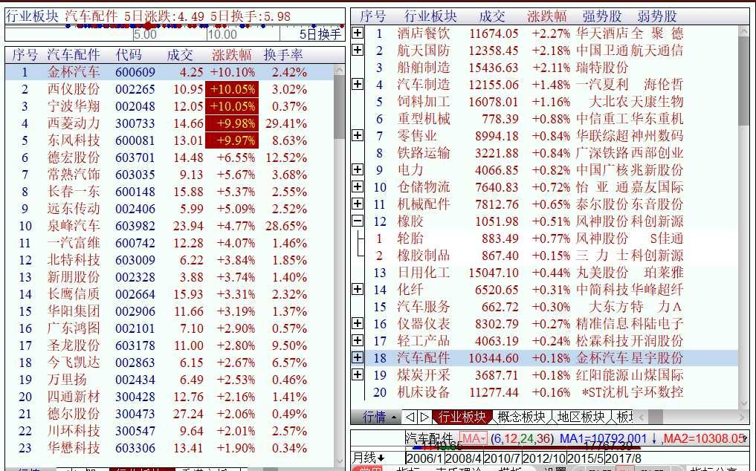
Task: Click the up arrow of the stock list scrollbar
Action: (340, 71)
